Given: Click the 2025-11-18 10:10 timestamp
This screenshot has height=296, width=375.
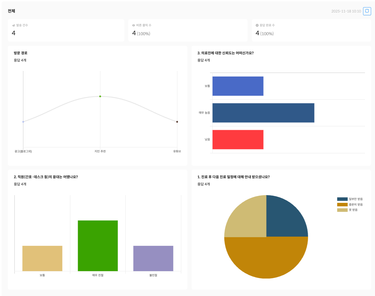Looking at the screenshot, I should 346,11.
